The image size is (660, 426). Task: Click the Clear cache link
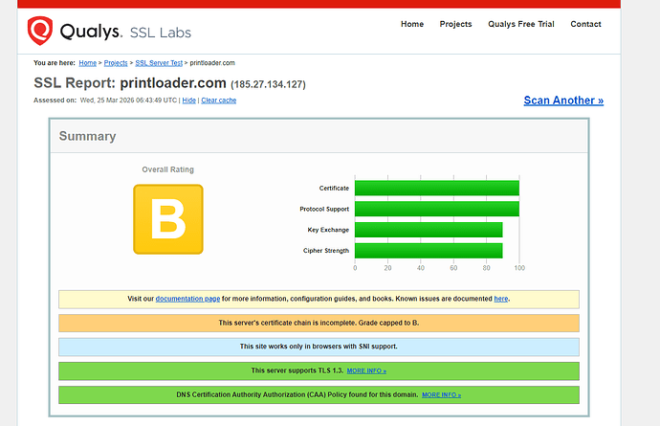point(218,101)
